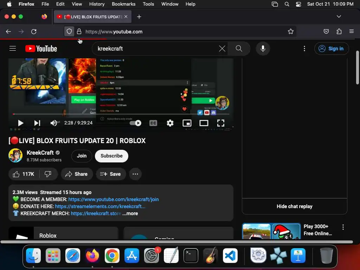Open the streamelements donate link
The image size is (360, 270).
[x=100, y=206]
